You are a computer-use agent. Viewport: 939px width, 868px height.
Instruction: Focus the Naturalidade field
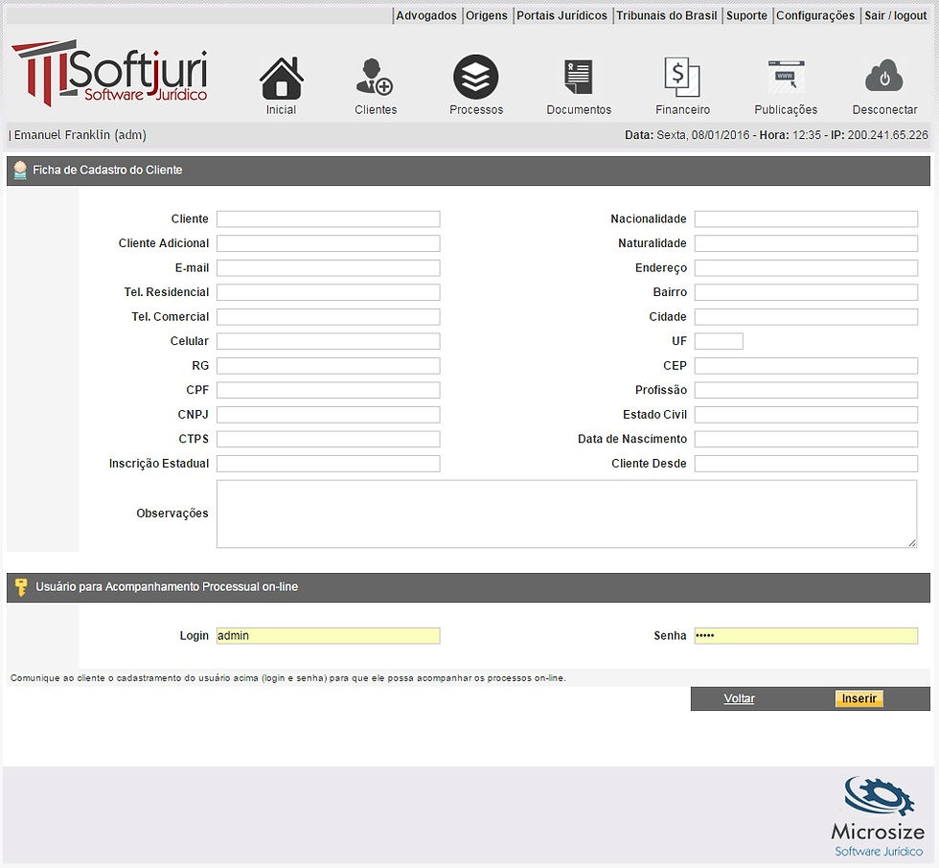[x=806, y=243]
